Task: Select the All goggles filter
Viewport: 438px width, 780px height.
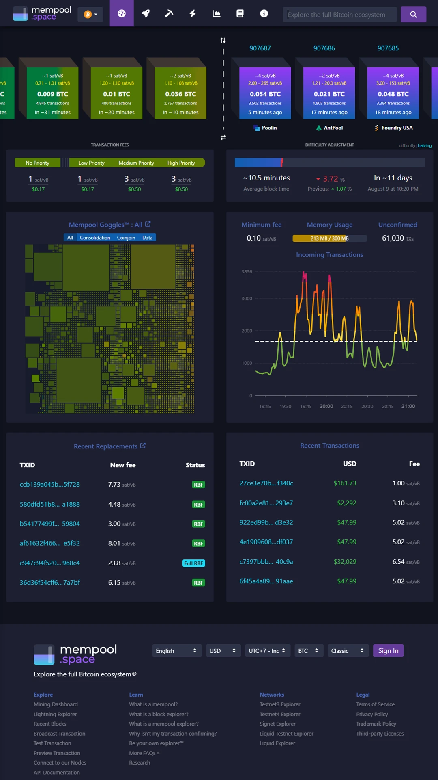Action: click(x=70, y=238)
